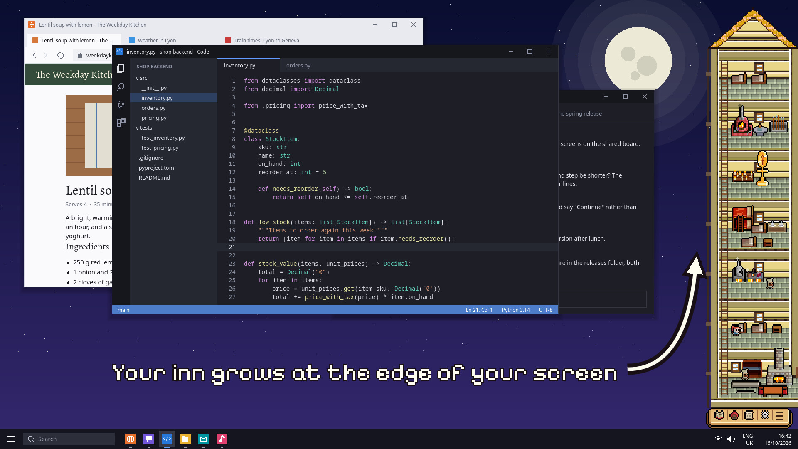
Task: Open the inn's shirt/wardrobe icon
Action: point(719,415)
